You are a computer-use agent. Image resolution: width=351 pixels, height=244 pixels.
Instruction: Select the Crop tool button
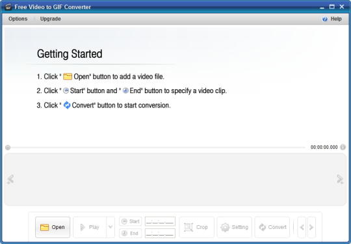197,227
